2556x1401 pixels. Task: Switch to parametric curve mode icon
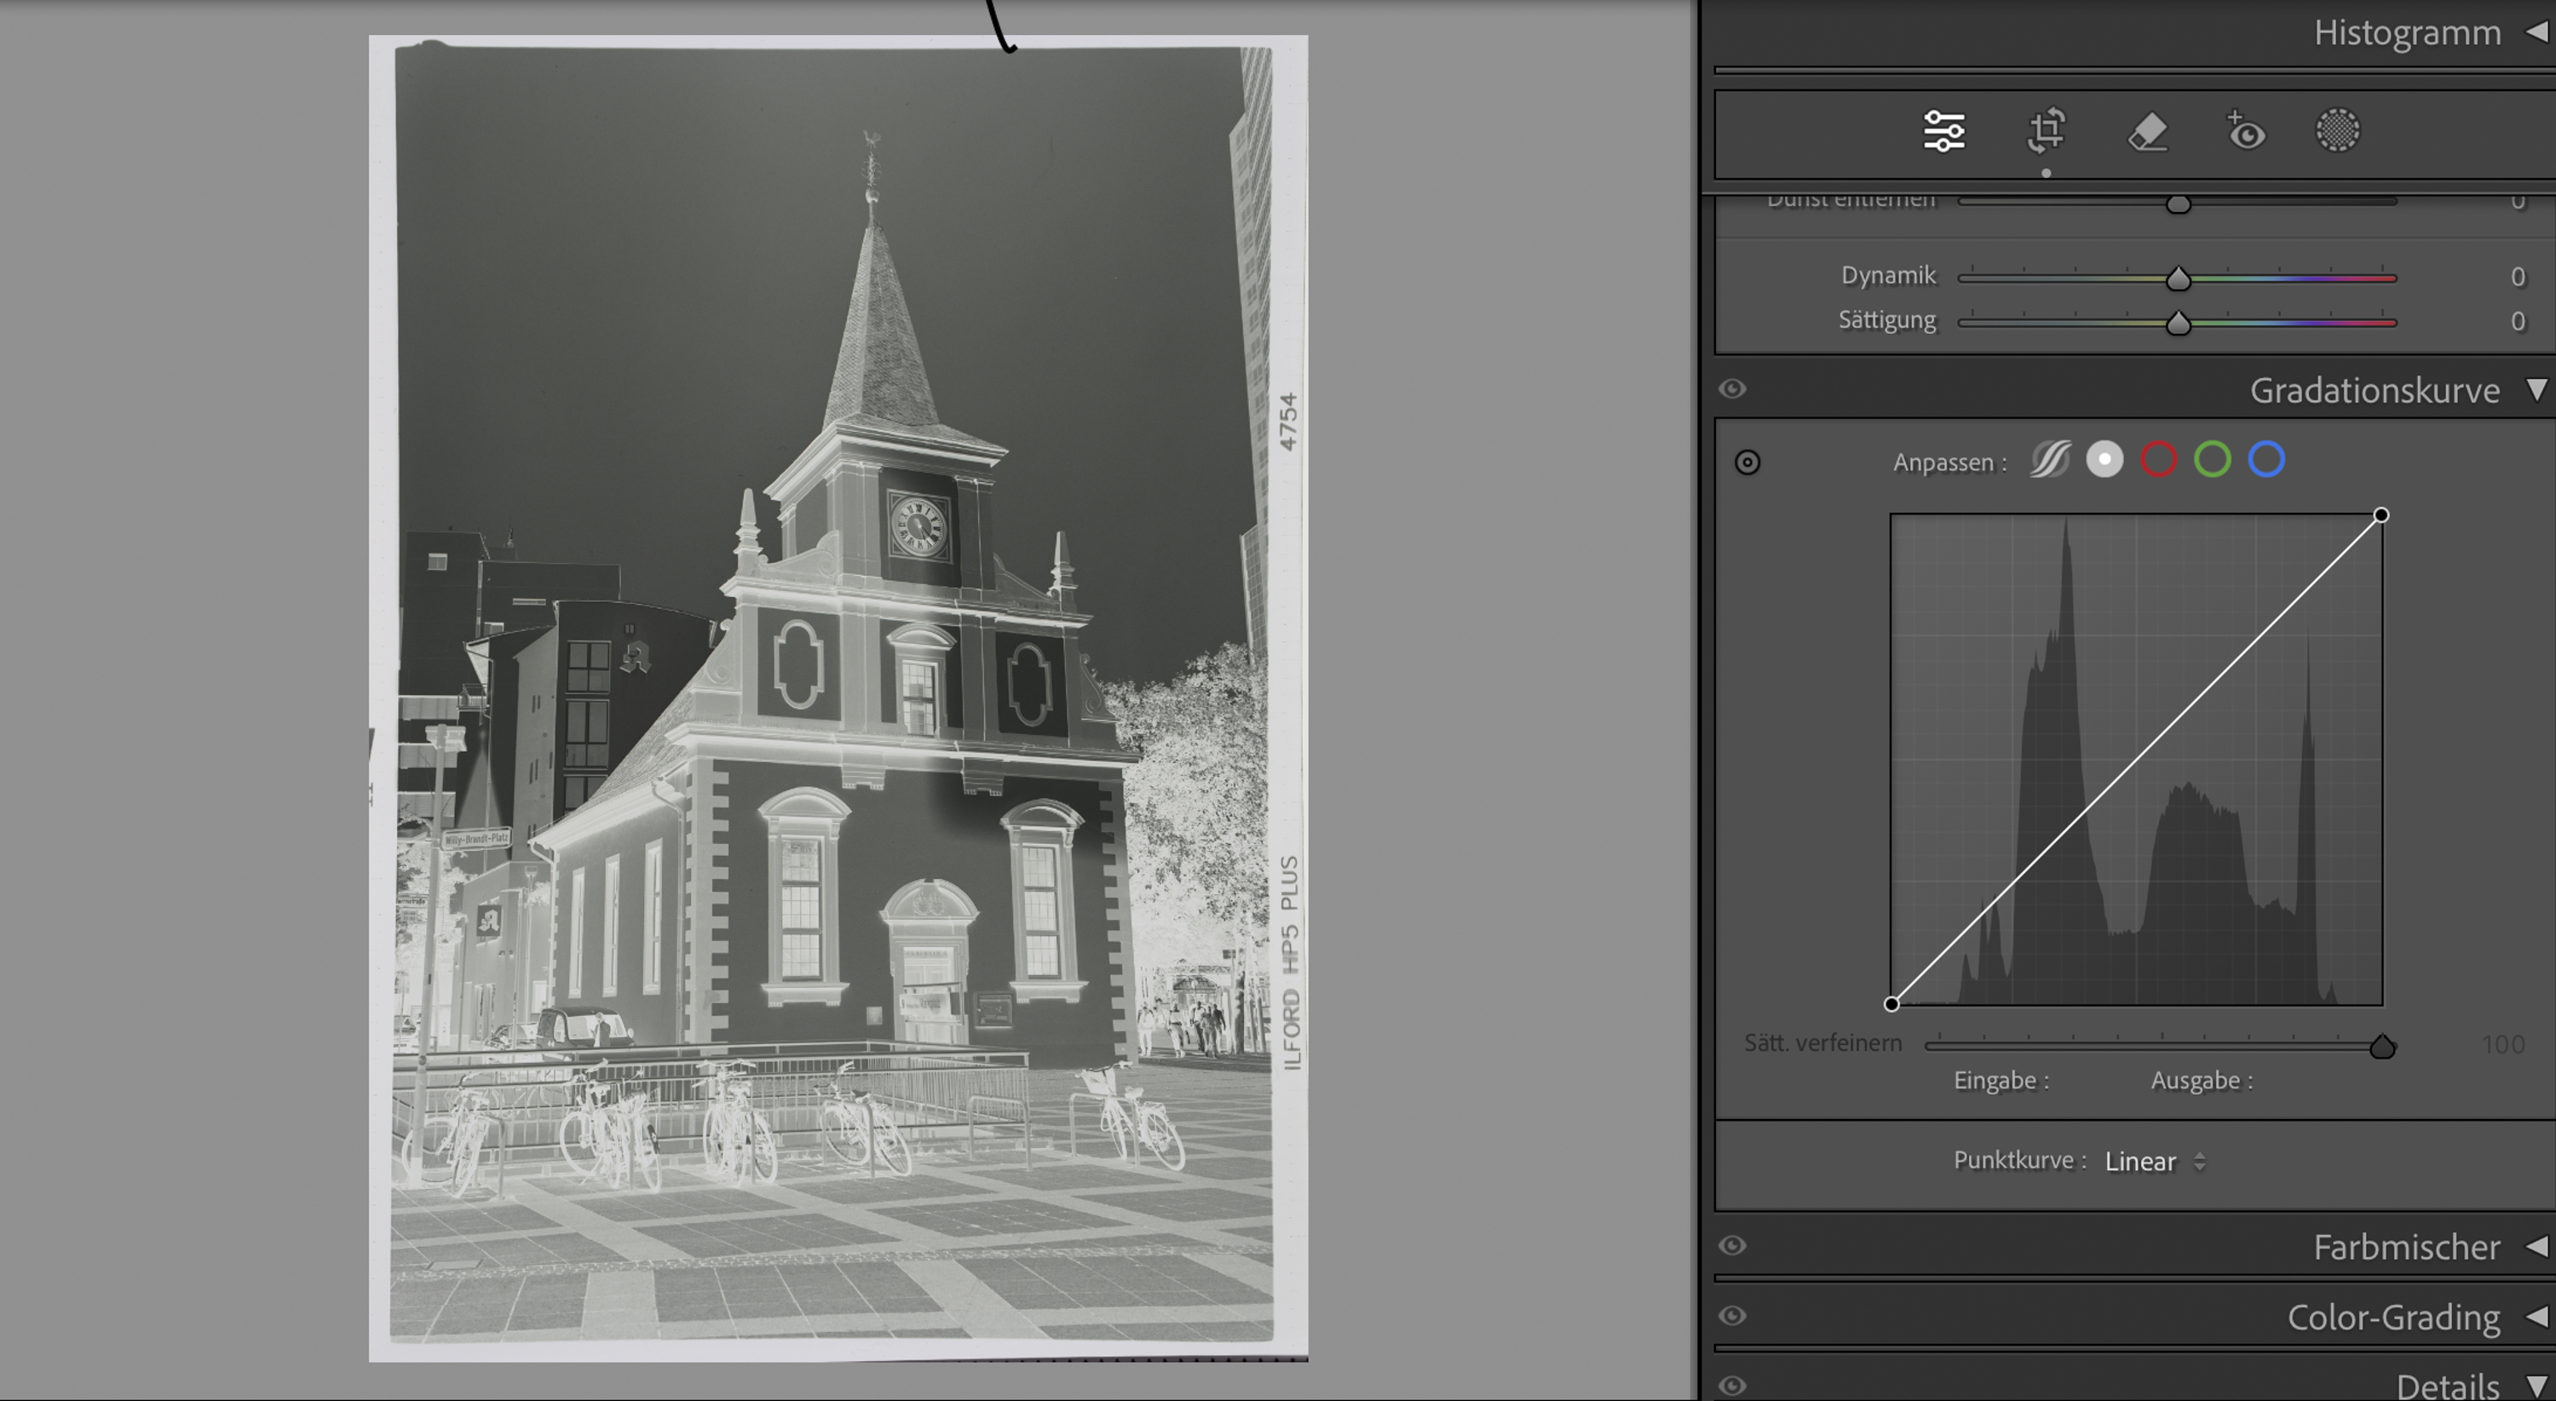2050,460
